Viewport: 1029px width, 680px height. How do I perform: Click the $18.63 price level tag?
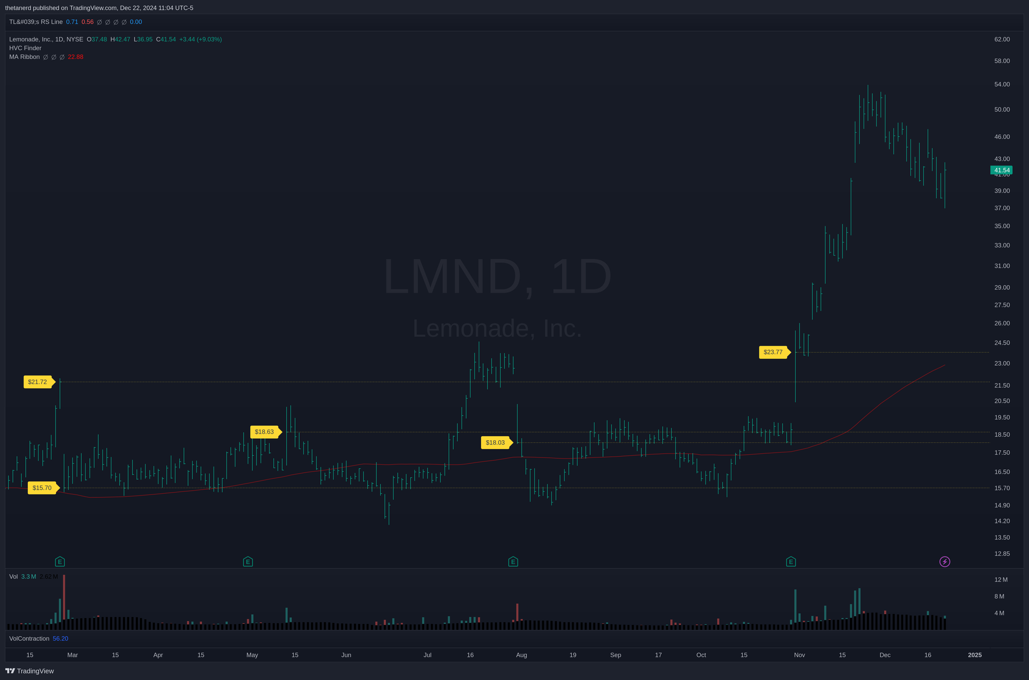pos(266,432)
